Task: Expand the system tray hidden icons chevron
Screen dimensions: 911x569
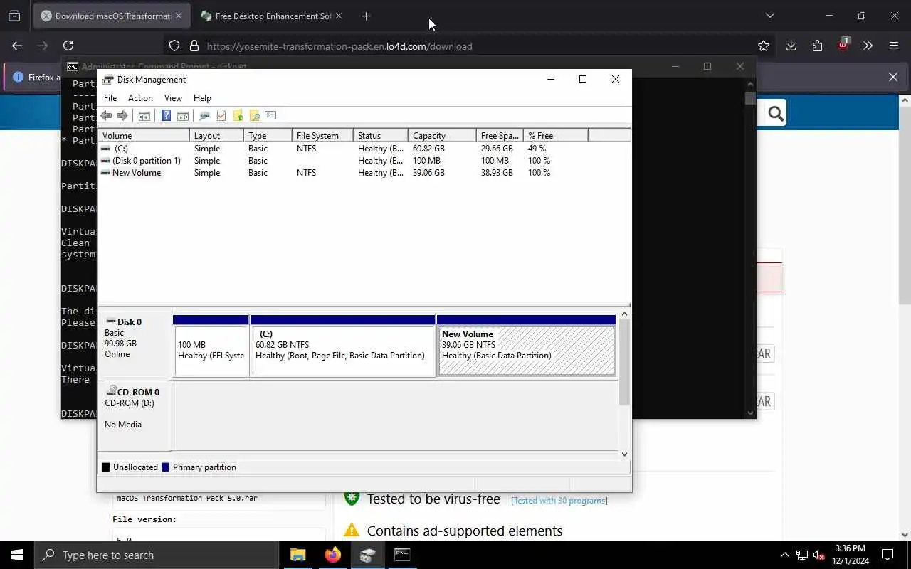Action: tap(785, 555)
